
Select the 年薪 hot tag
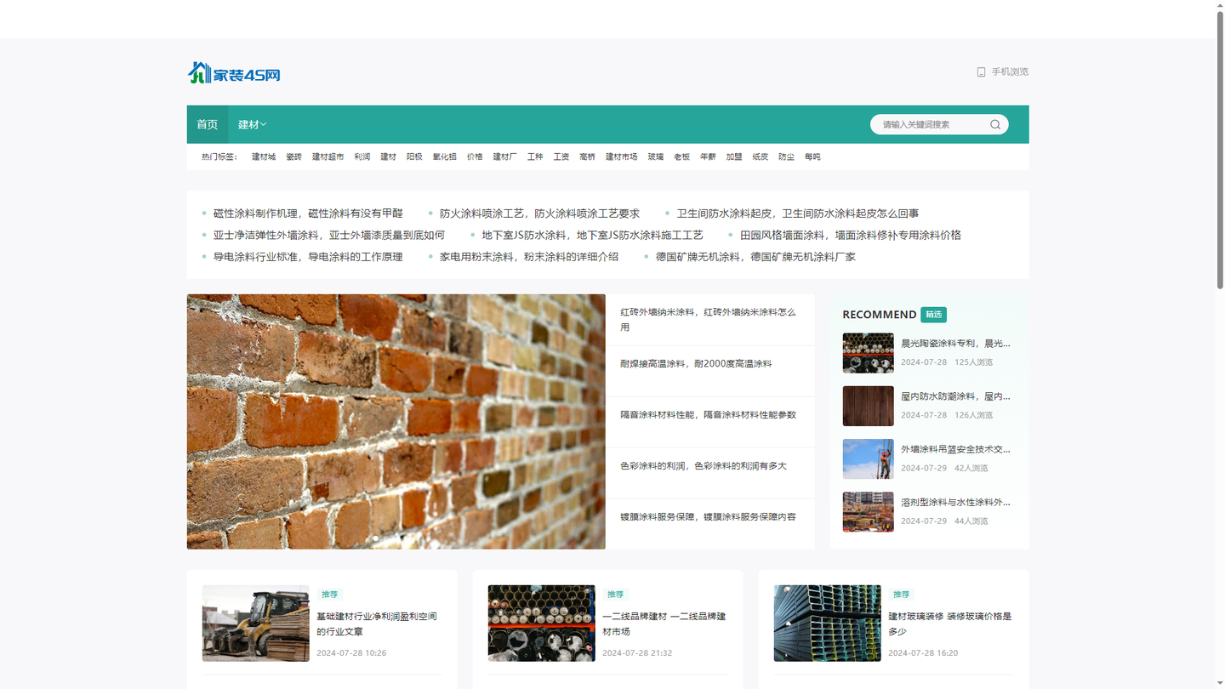(708, 157)
